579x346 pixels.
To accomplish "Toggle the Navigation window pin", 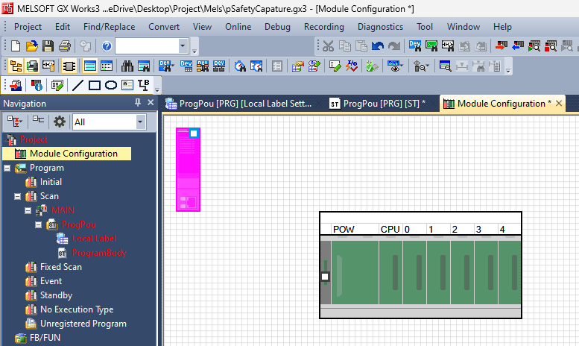I will click(137, 103).
